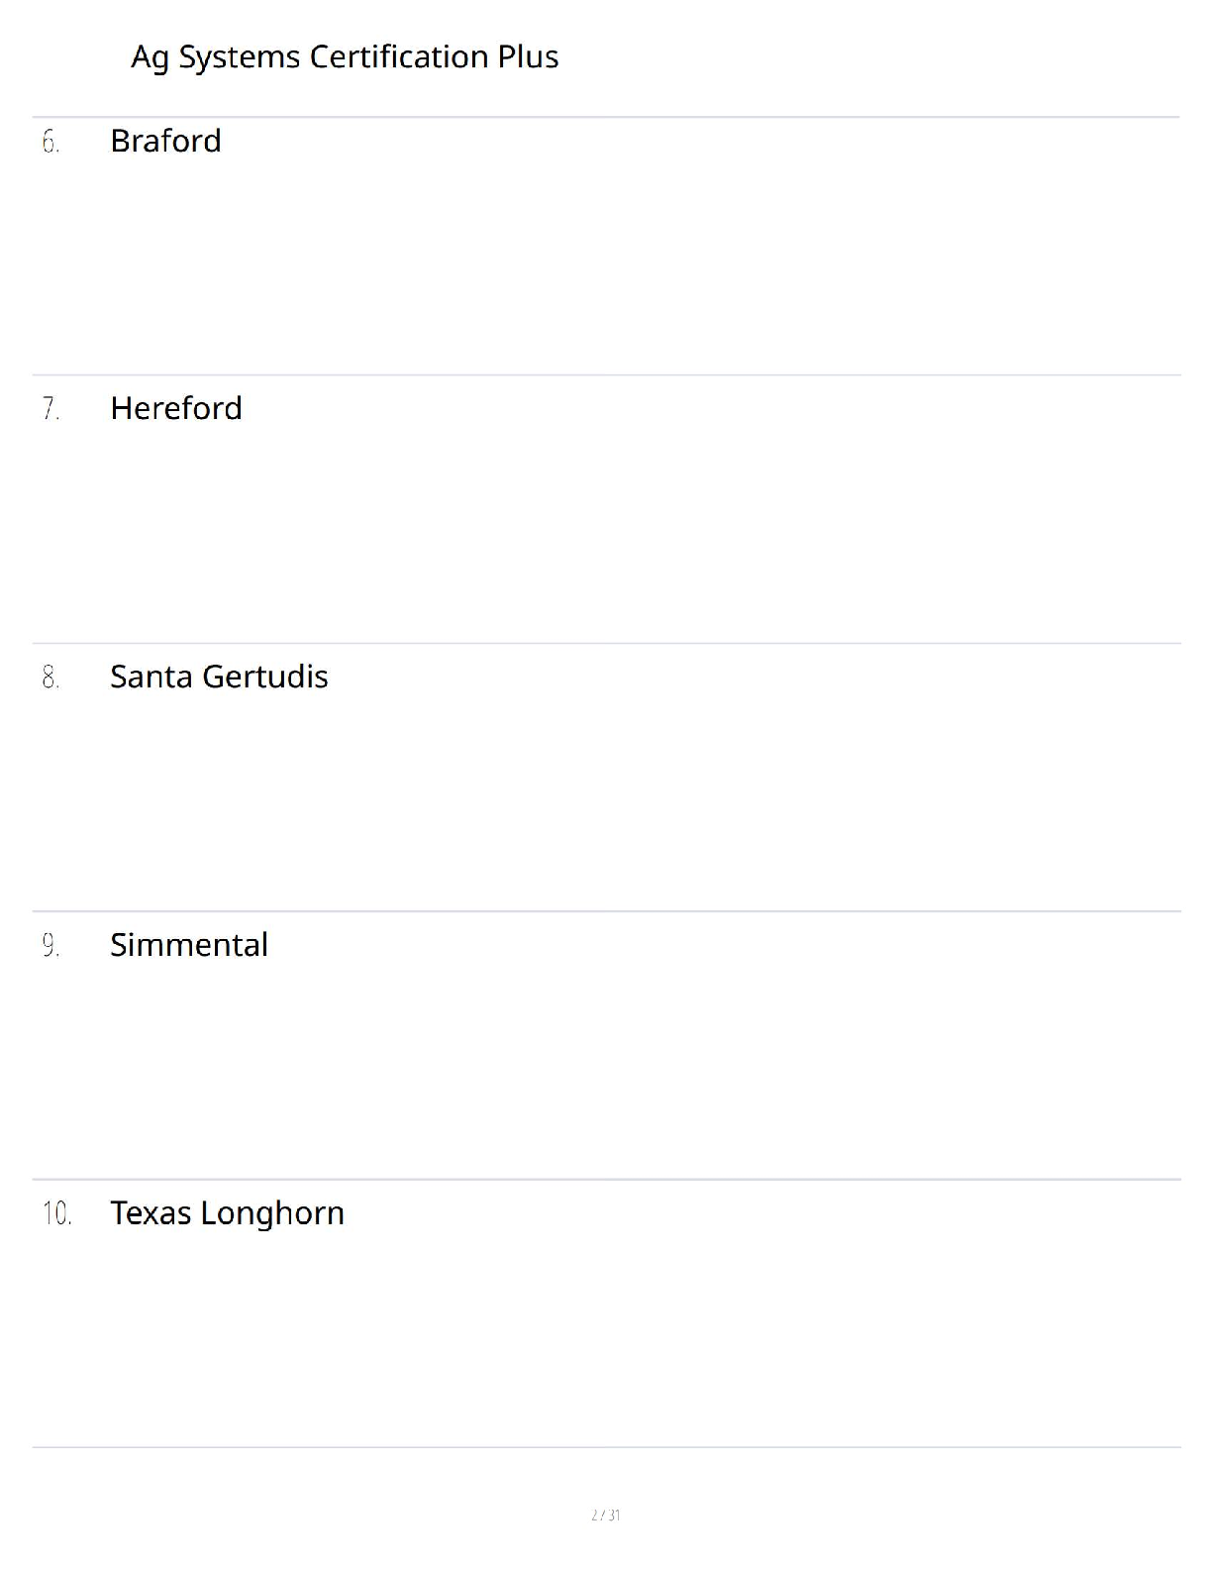Click the divider line beneath the page title
1212x1569 pixels.
coord(606,117)
